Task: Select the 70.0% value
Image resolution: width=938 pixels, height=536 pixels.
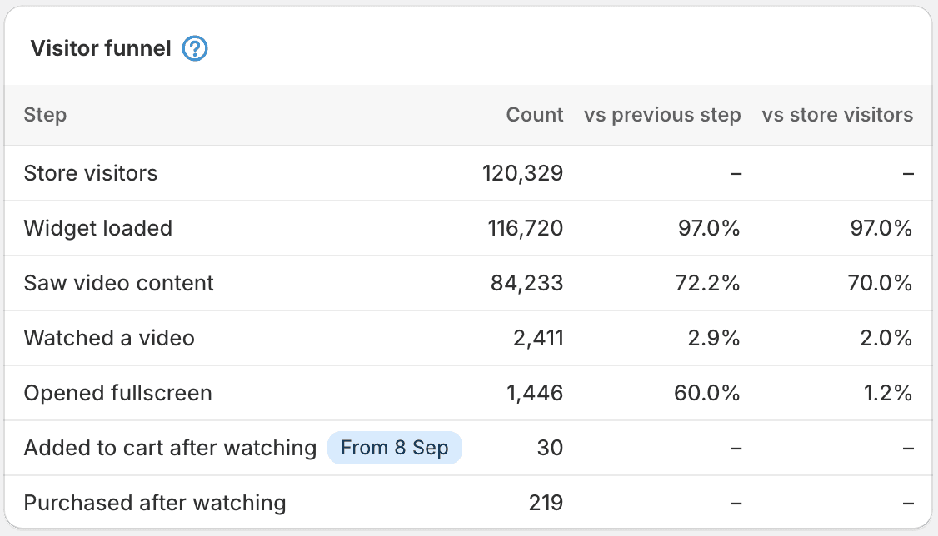Action: 880,283
